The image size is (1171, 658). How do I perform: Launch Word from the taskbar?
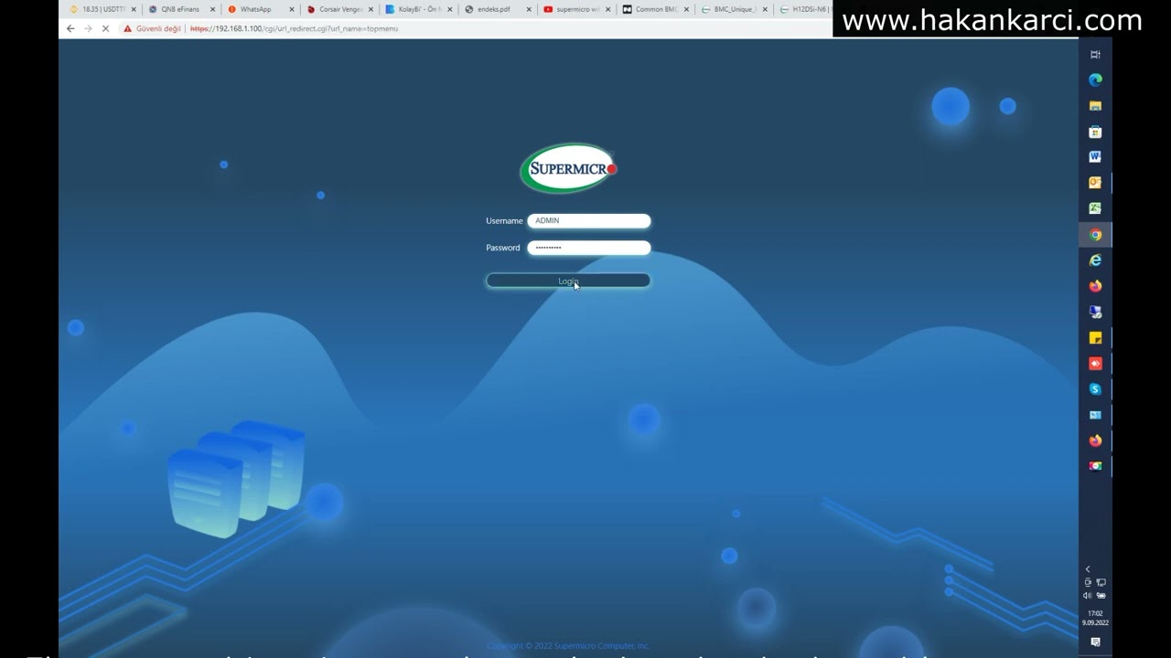(1095, 157)
